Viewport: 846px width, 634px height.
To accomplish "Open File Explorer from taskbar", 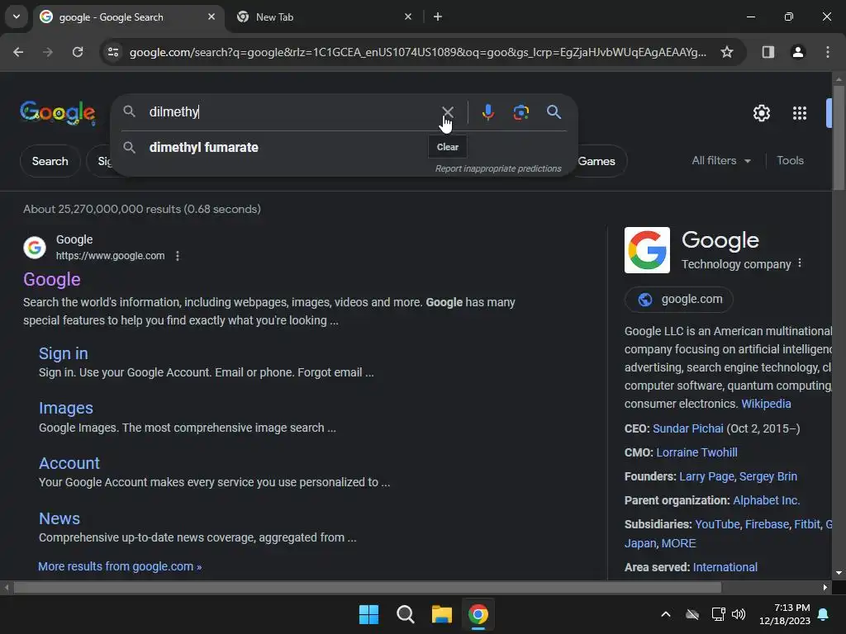I will click(x=441, y=614).
